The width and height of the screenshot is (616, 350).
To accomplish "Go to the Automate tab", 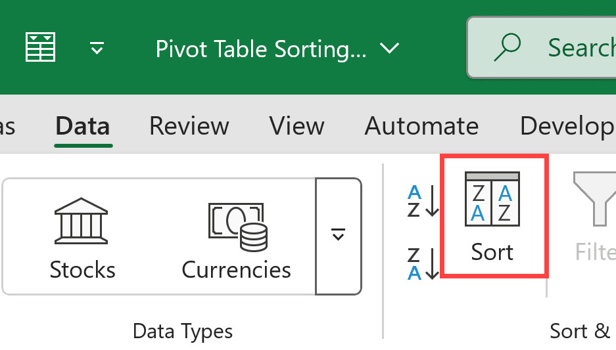I will tap(421, 125).
